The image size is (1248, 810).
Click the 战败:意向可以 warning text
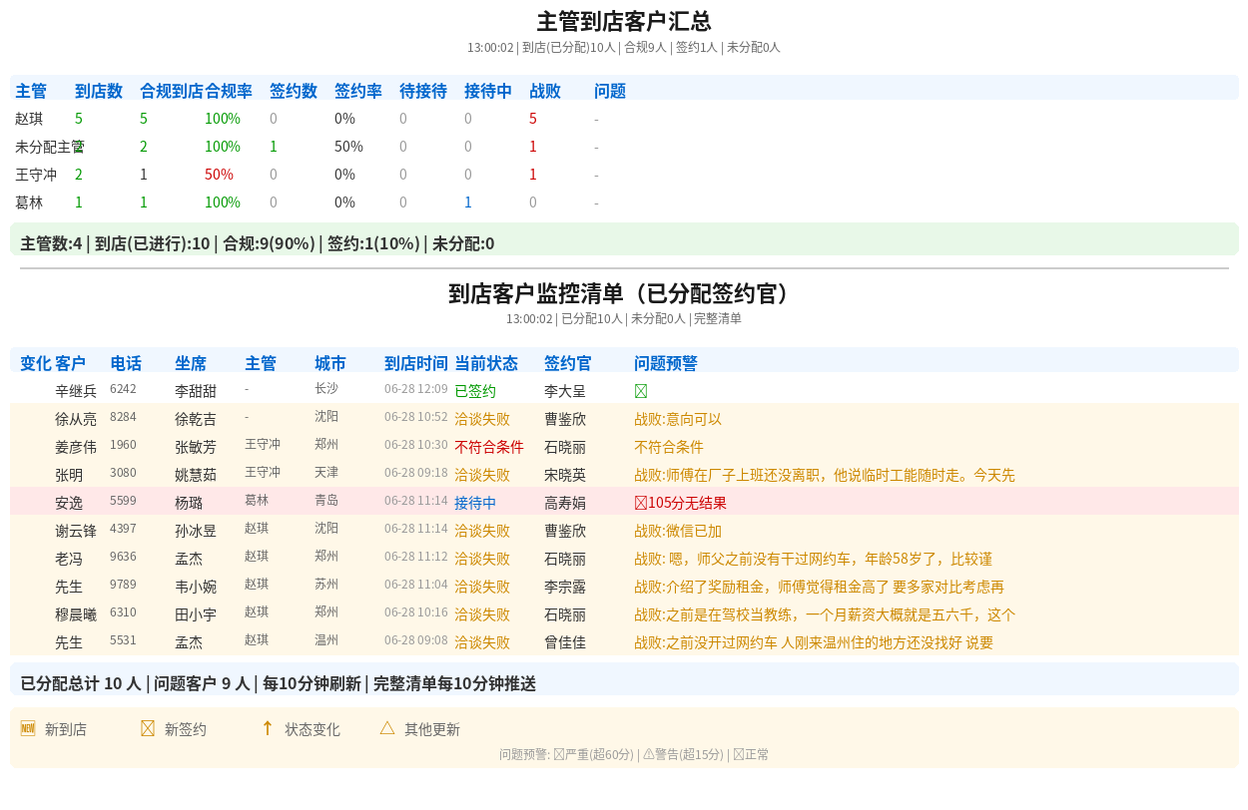point(678,419)
